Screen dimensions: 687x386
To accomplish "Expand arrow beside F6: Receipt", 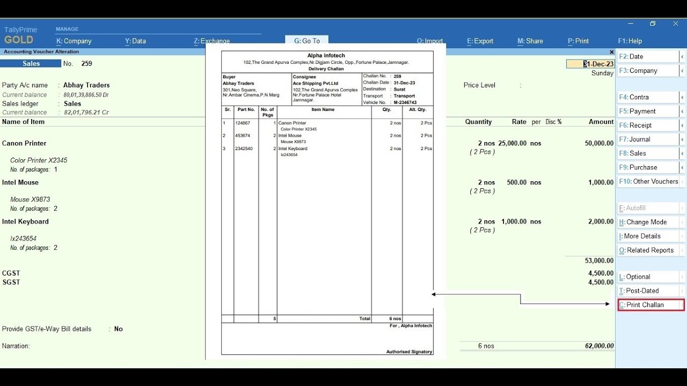I will 682,125.
